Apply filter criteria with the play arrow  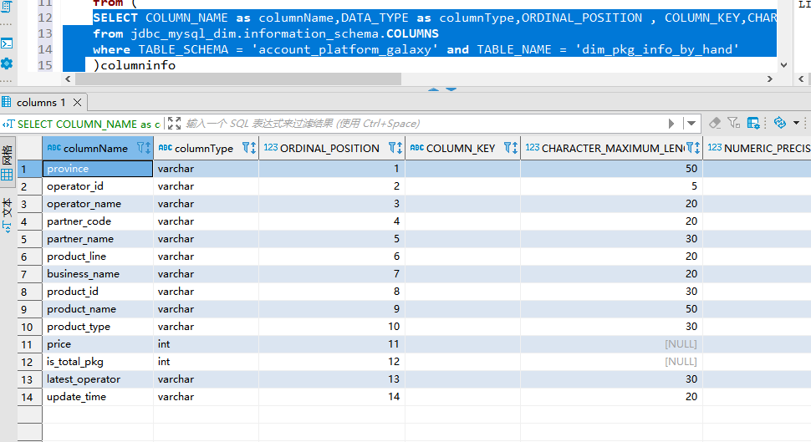pyautogui.click(x=671, y=124)
